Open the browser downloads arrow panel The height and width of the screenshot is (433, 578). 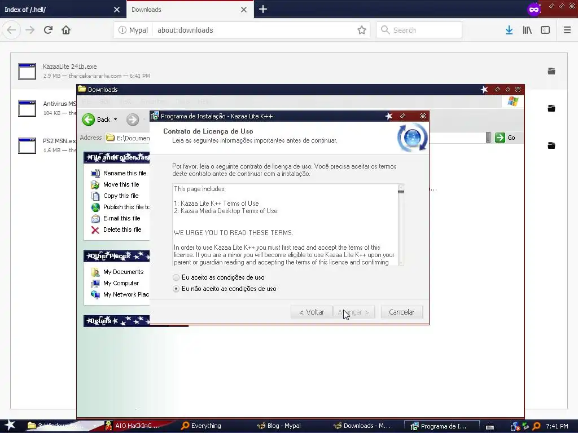click(x=509, y=30)
